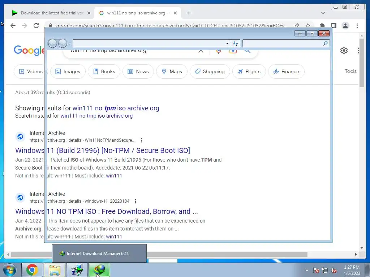Image resolution: width=370 pixels, height=277 pixels.
Task: Click 'Must include: win111' under first result
Action: click(x=114, y=176)
